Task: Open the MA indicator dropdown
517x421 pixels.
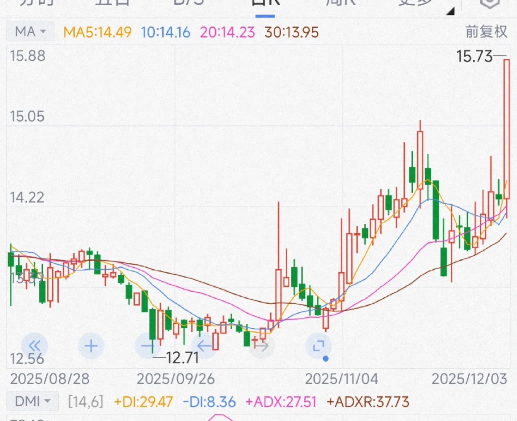Action: point(30,32)
